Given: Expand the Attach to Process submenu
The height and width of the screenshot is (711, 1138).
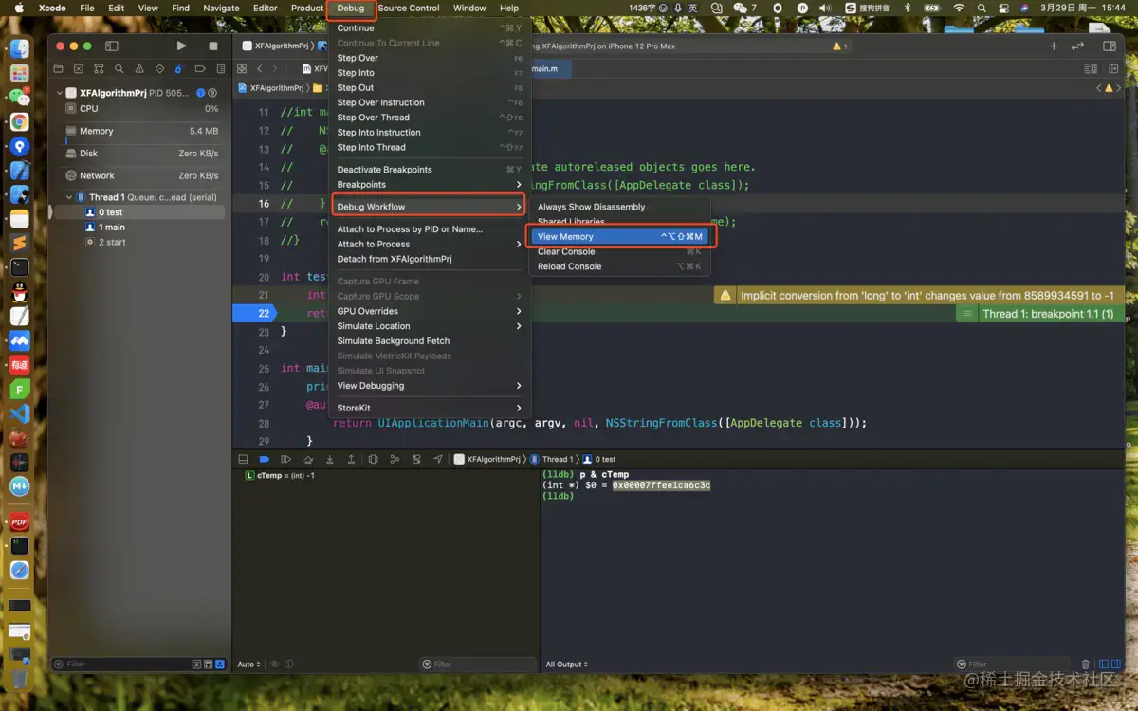Looking at the screenshot, I should point(430,244).
